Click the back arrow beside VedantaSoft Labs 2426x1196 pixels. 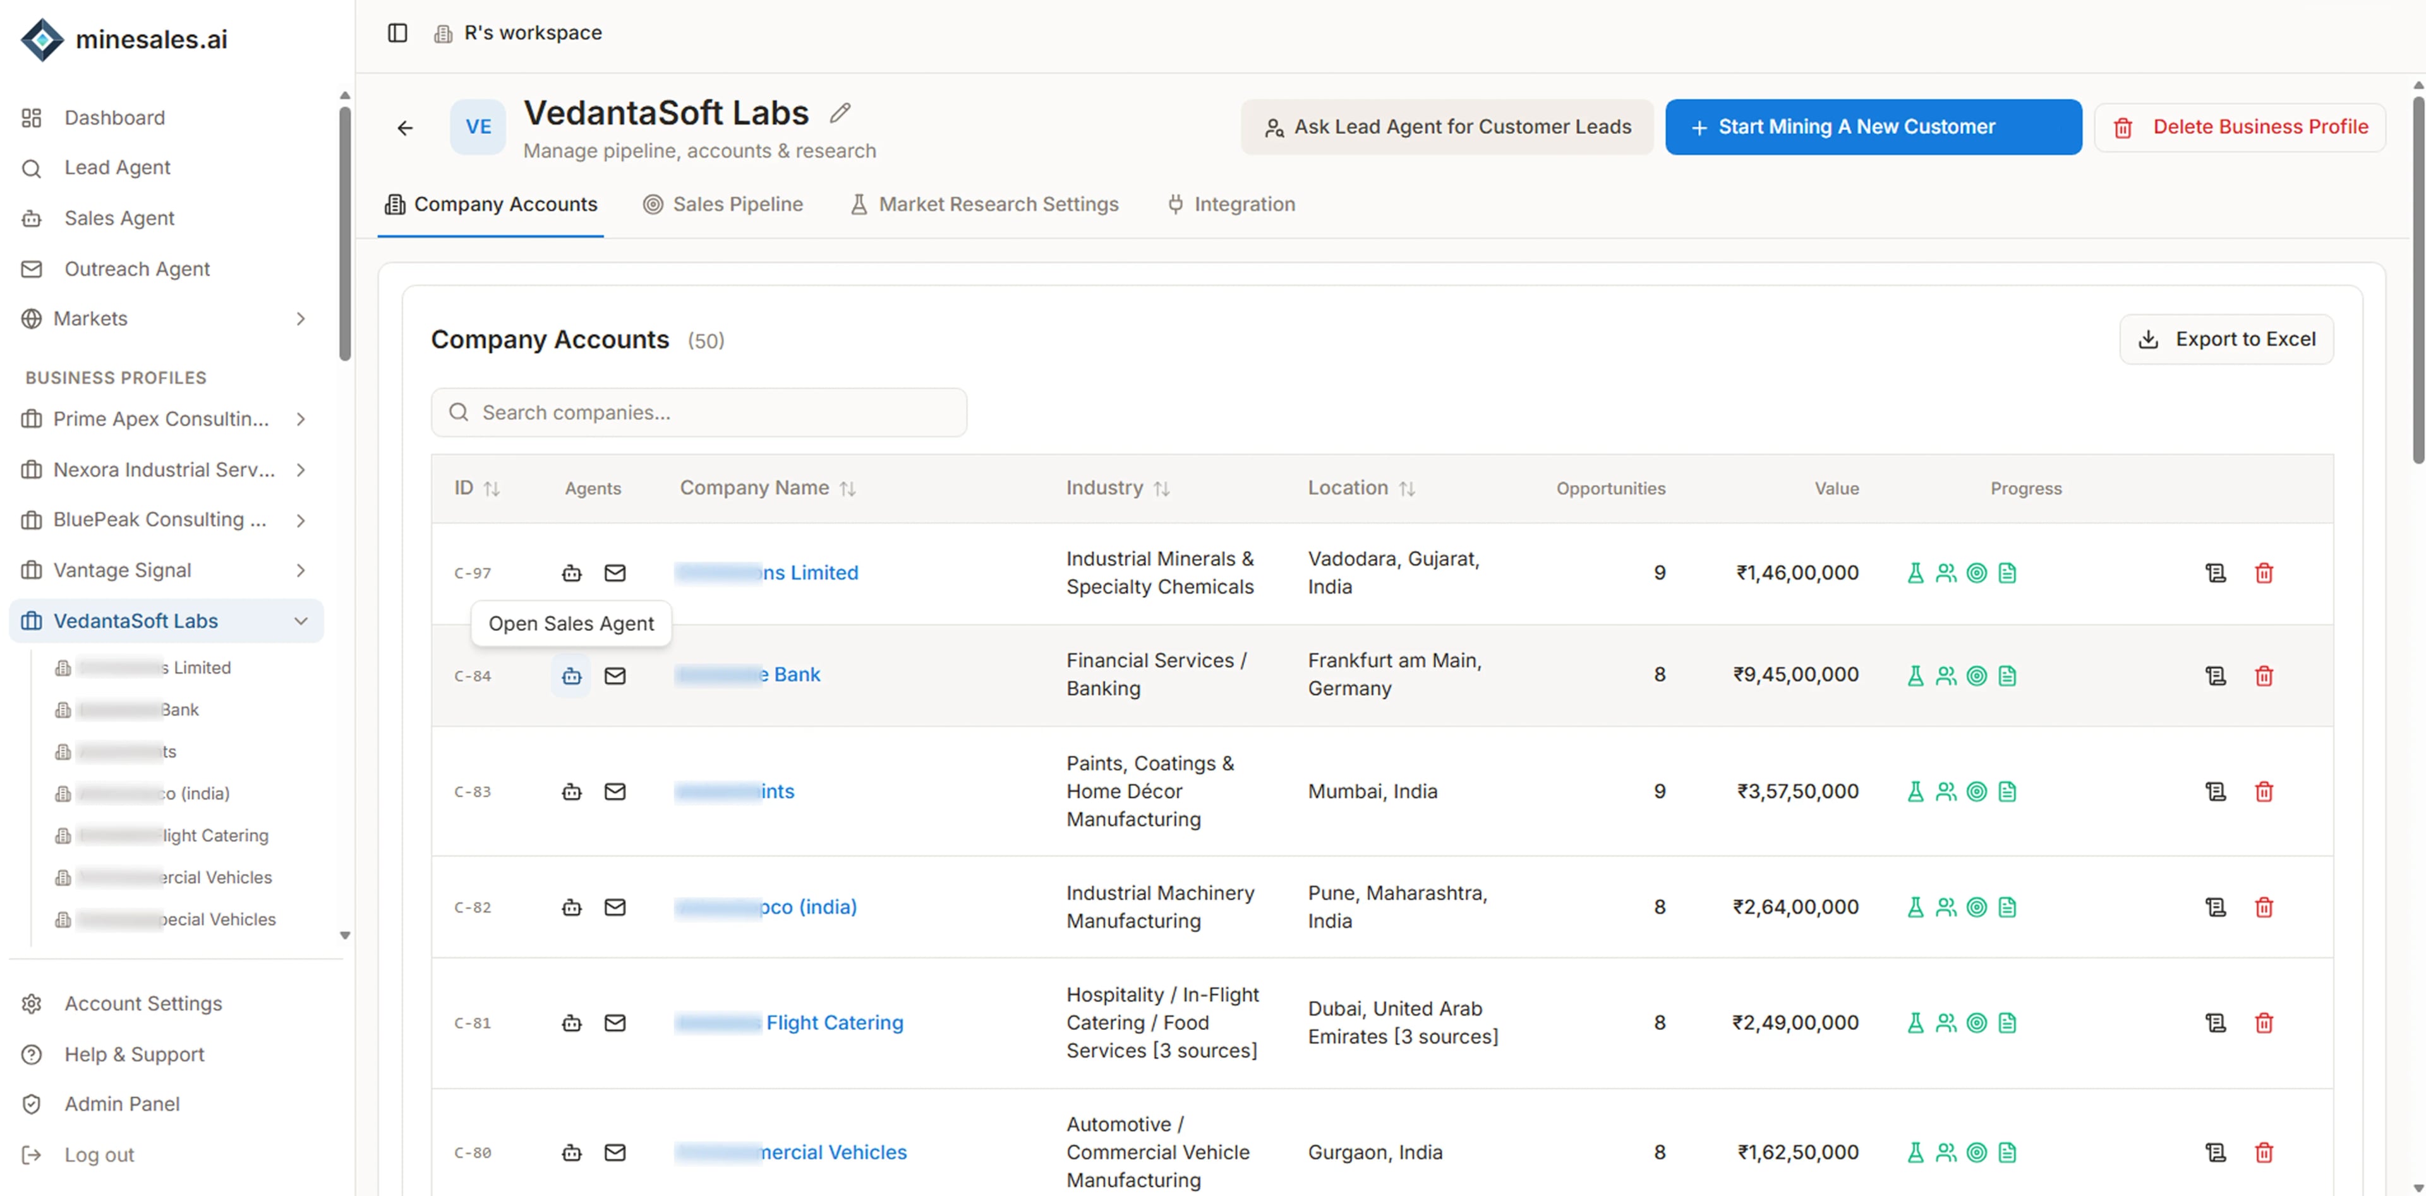[405, 128]
